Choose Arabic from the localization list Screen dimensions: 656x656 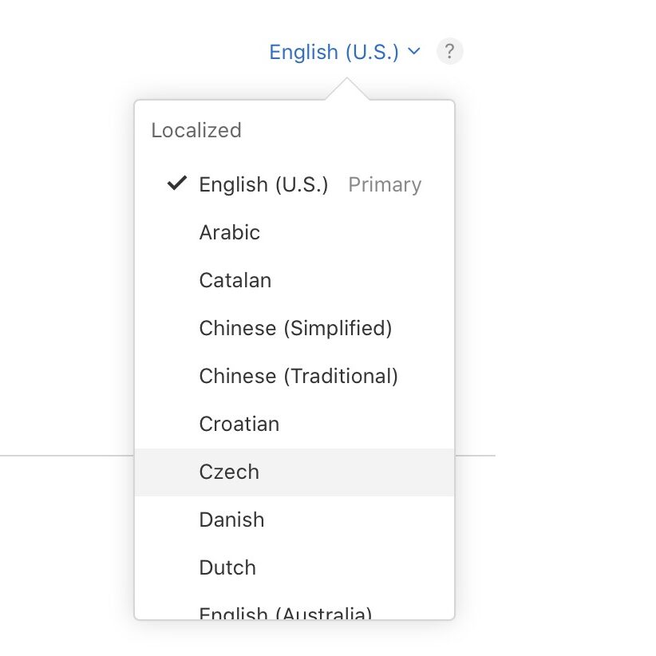click(230, 232)
